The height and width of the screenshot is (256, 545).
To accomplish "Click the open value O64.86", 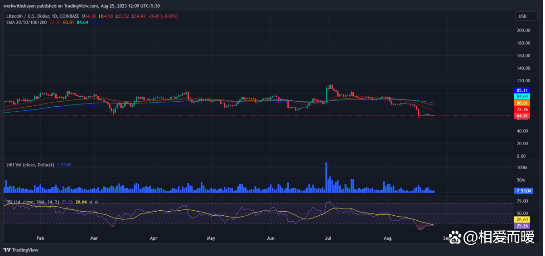I will point(89,16).
